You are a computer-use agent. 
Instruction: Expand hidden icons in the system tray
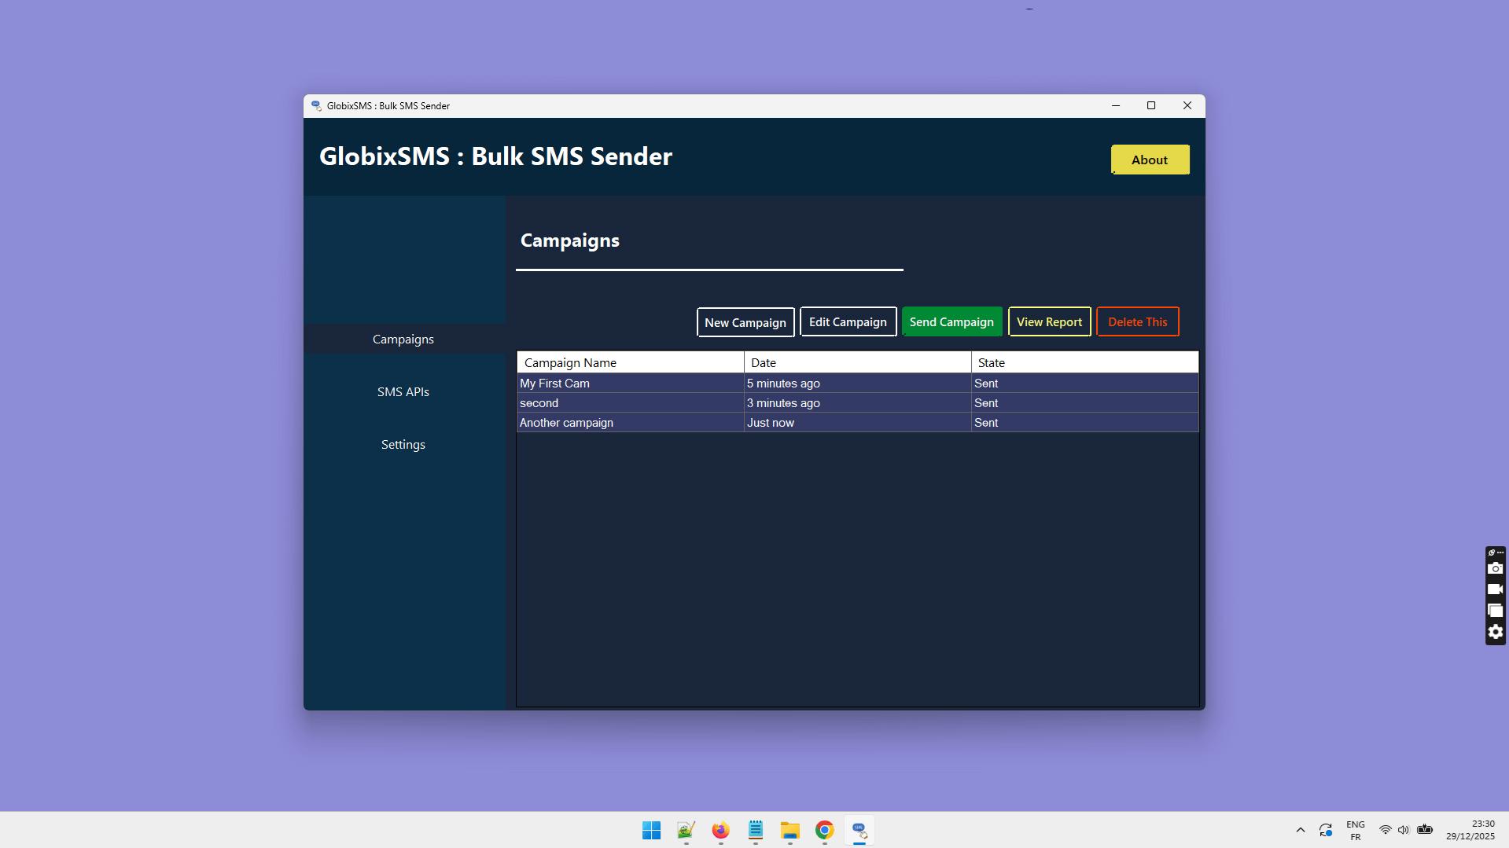pos(1301,830)
